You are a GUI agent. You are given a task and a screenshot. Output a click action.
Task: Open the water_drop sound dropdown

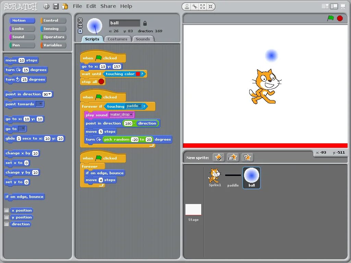[x=131, y=115]
